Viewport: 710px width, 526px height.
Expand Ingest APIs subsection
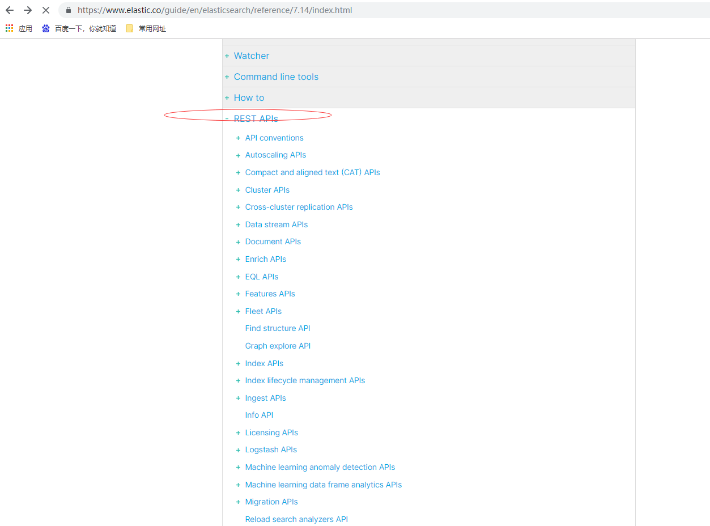coord(239,398)
